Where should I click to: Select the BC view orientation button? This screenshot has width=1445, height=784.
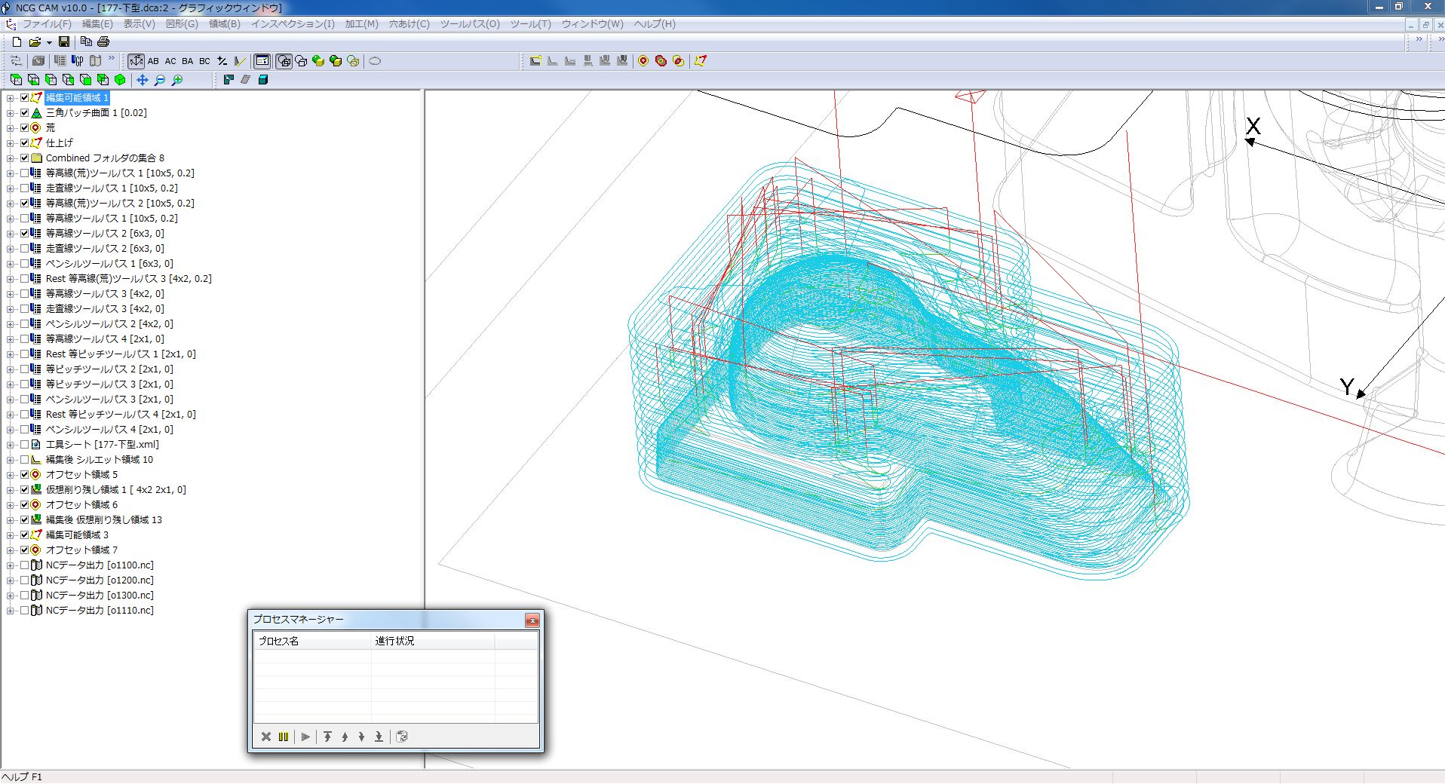coord(204,61)
